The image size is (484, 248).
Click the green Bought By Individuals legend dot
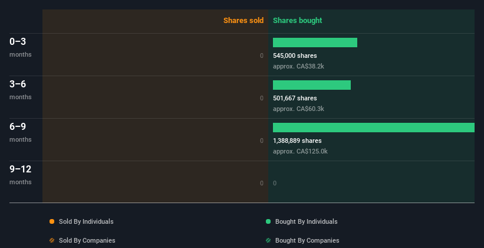point(268,221)
